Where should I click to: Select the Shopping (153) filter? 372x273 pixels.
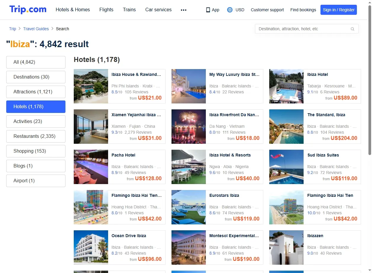point(36,151)
